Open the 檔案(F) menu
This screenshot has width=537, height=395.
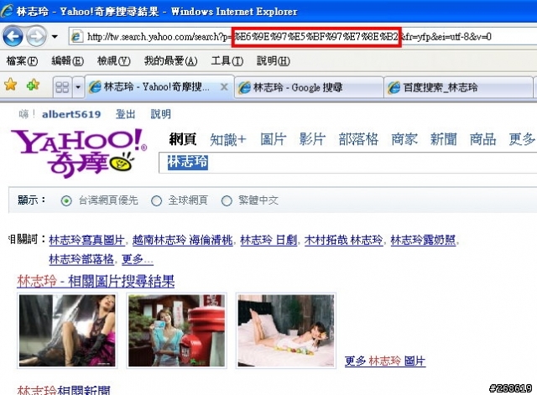(22, 61)
